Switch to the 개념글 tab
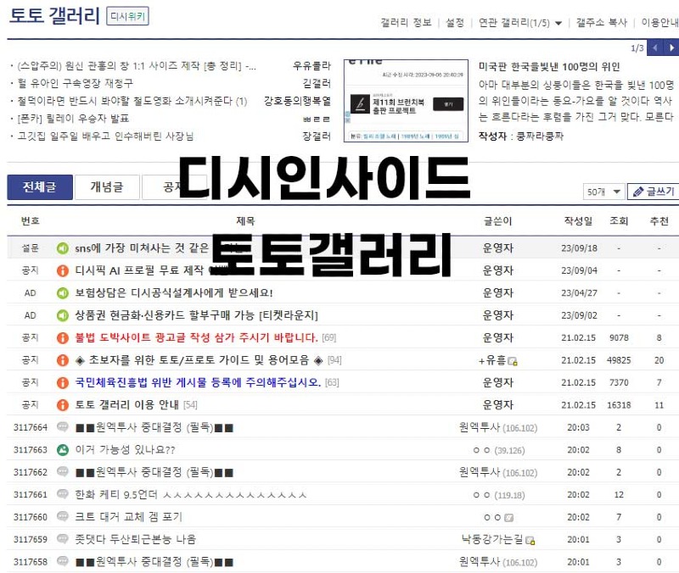679x573 pixels. [107, 187]
